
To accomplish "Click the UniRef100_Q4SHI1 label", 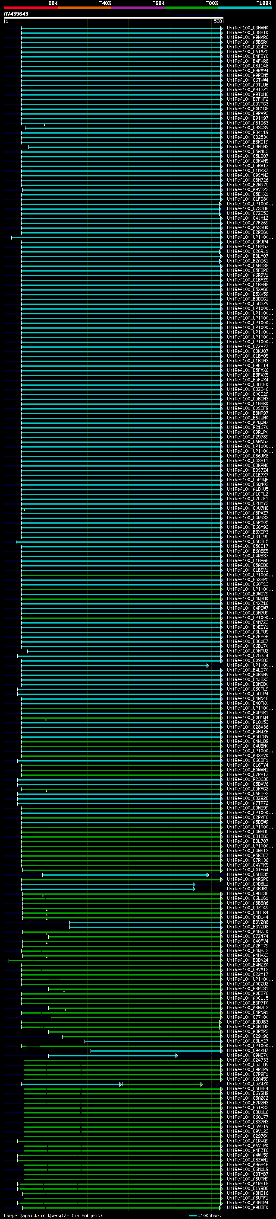I will click(248, 461).
